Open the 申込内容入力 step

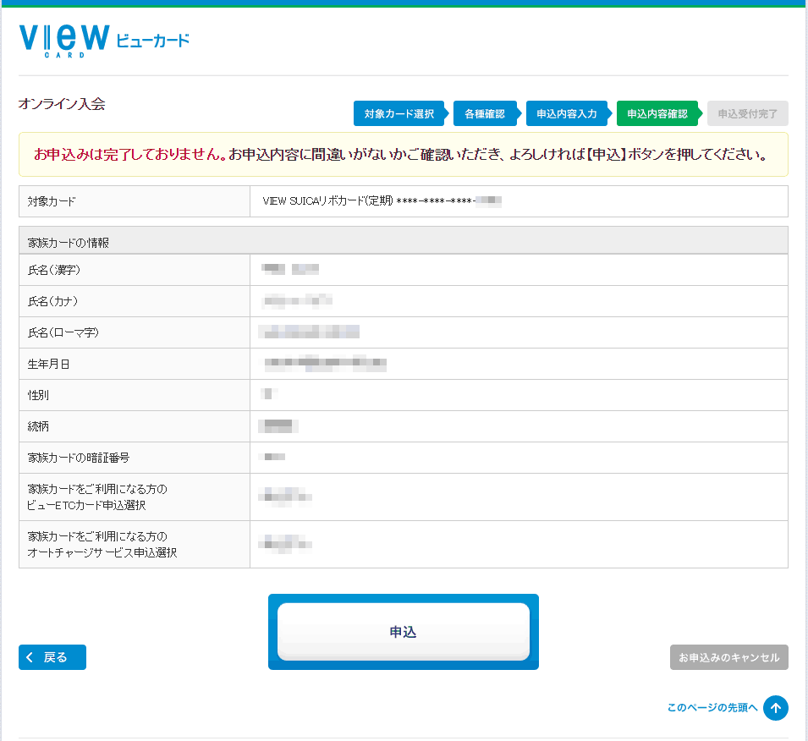(566, 113)
